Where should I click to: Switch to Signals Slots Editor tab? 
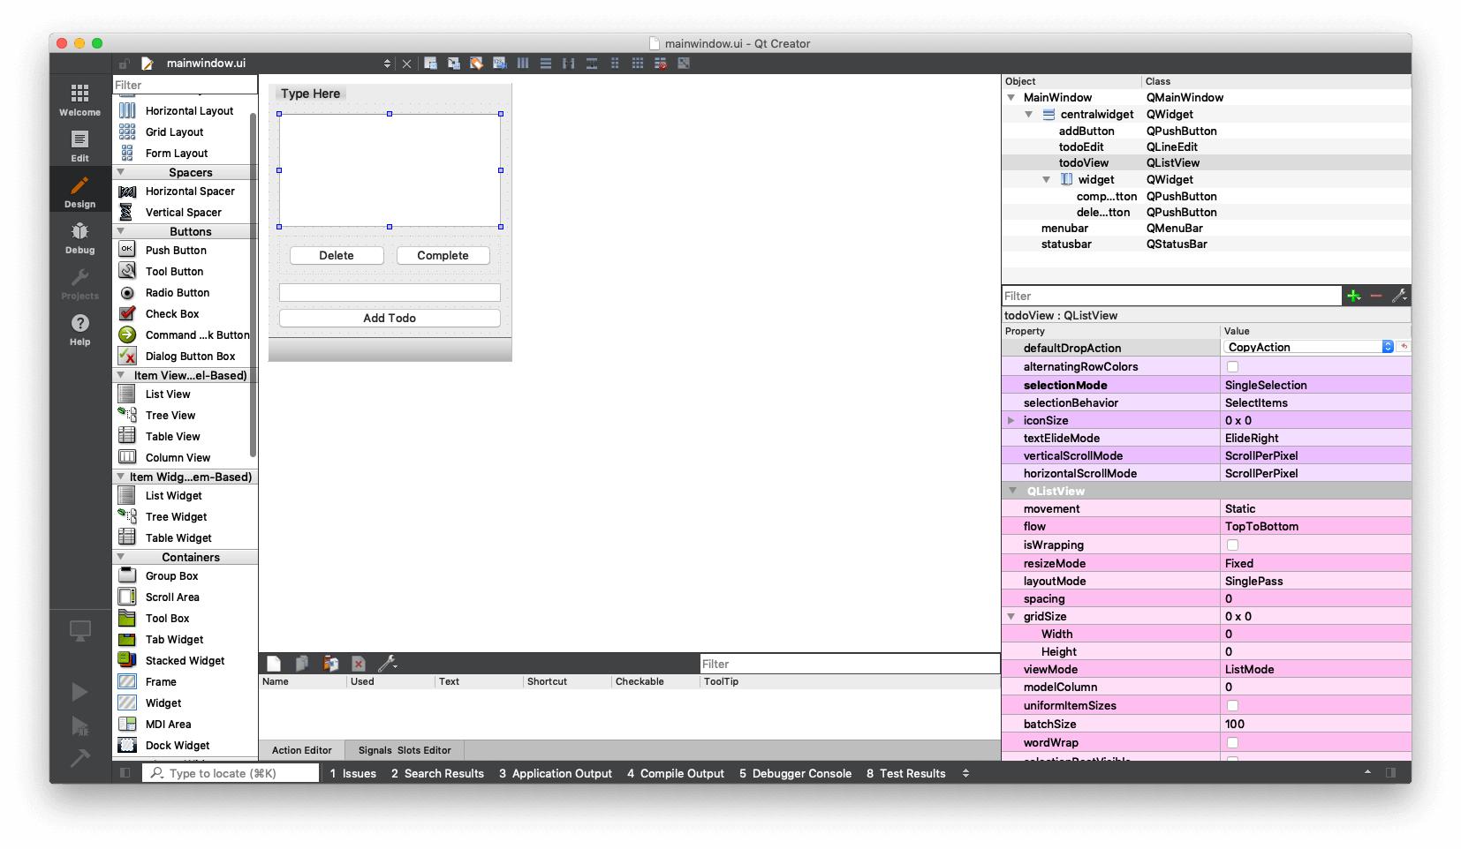tap(405, 750)
